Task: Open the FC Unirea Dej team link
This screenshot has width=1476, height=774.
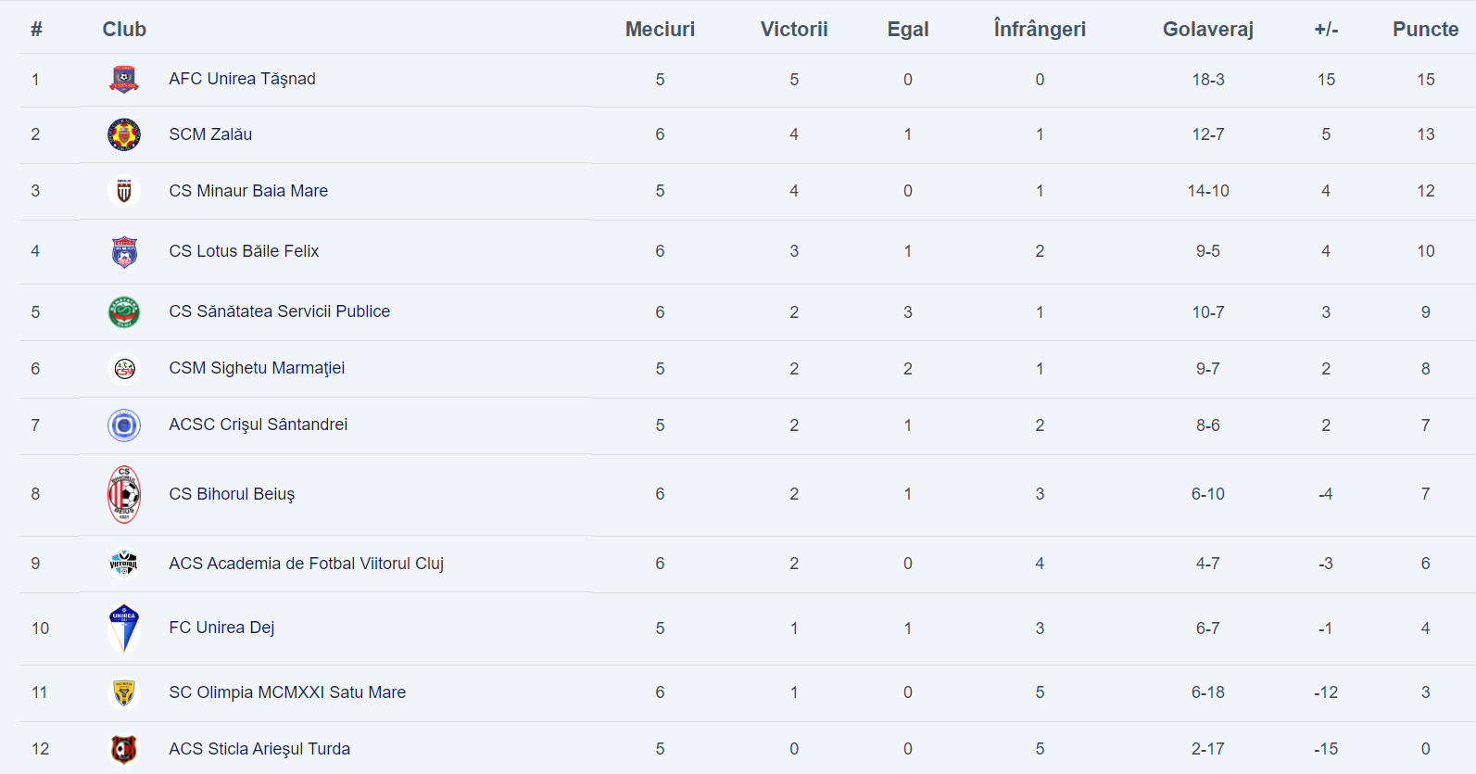Action: pos(221,628)
